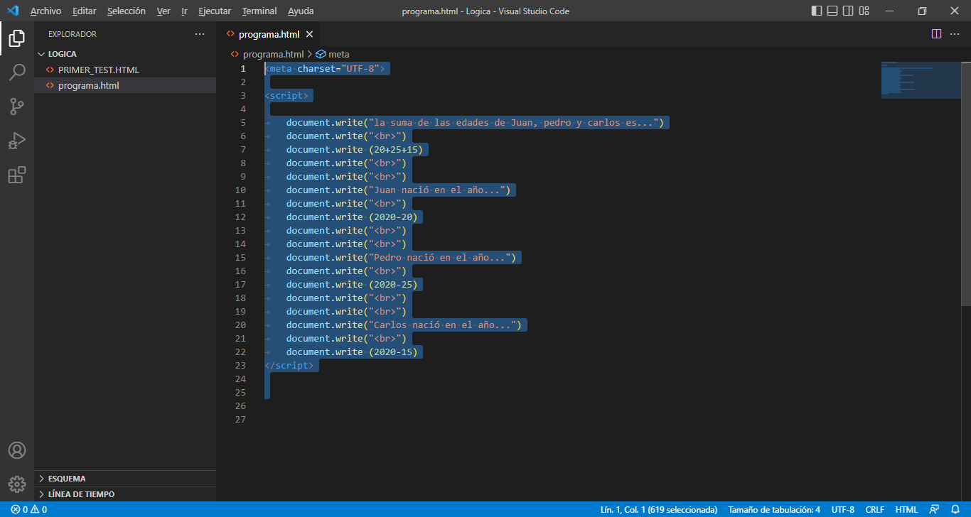Toggle primary side bar layout icon
This screenshot has height=517, width=971.
tap(816, 11)
